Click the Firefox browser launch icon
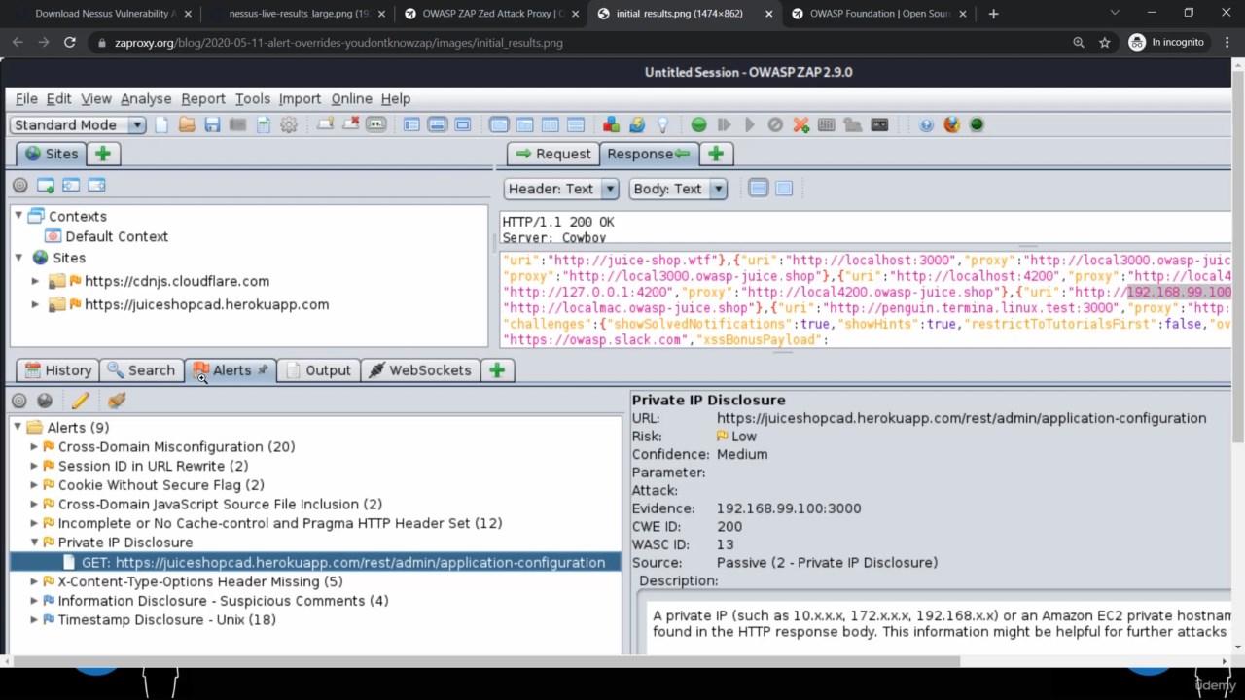1245x700 pixels. pos(951,124)
